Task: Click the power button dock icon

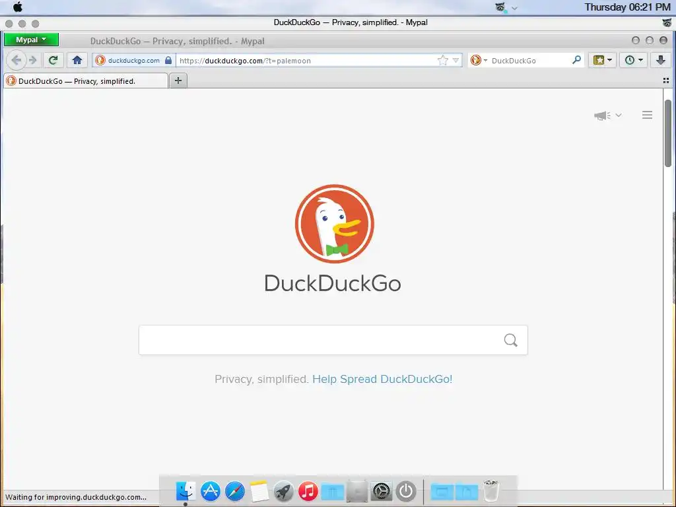Action: pyautogui.click(x=406, y=491)
